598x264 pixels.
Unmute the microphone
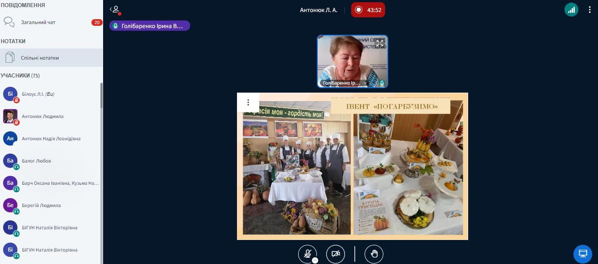point(307,254)
